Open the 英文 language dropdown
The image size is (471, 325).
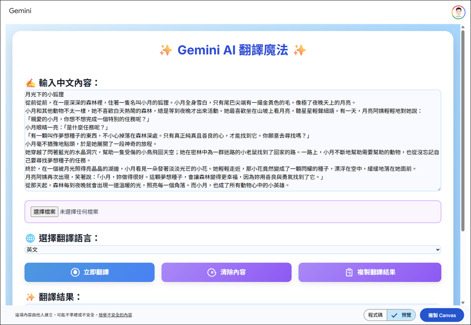point(233,249)
